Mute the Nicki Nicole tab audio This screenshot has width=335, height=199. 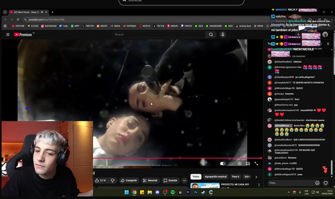42,12
